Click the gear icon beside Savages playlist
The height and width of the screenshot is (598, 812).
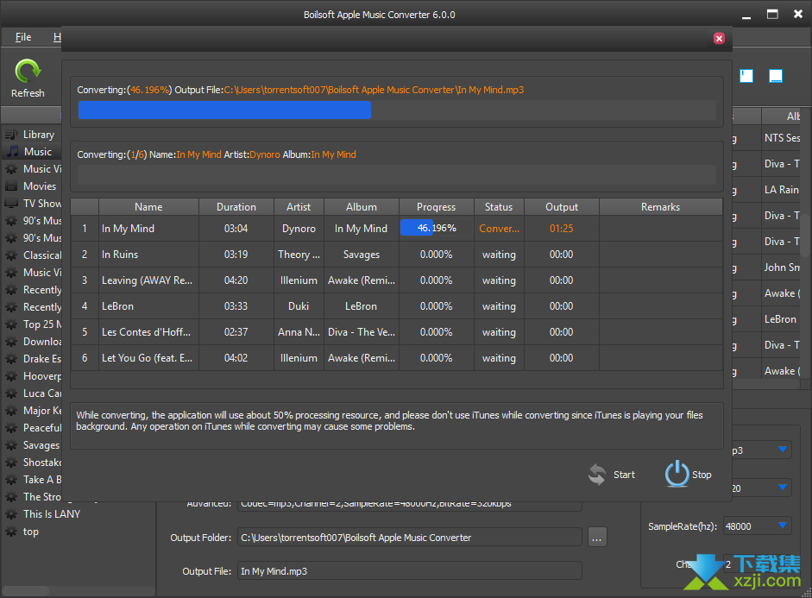tap(11, 445)
